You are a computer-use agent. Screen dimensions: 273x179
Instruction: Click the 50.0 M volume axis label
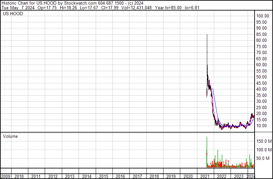coord(263,159)
